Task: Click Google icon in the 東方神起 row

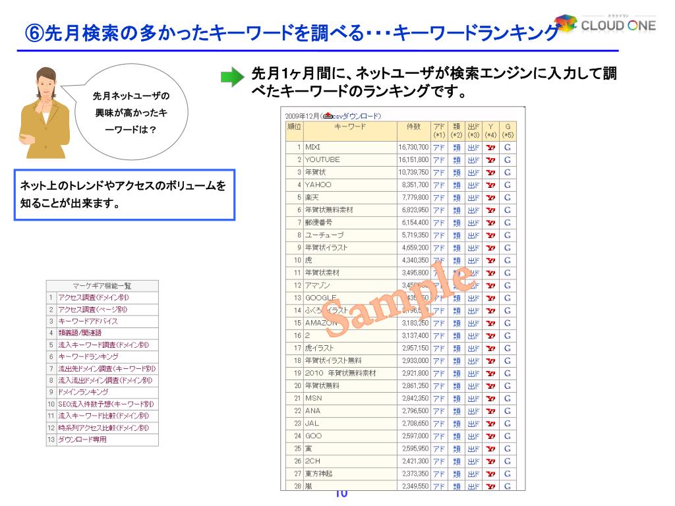Action: [x=508, y=474]
